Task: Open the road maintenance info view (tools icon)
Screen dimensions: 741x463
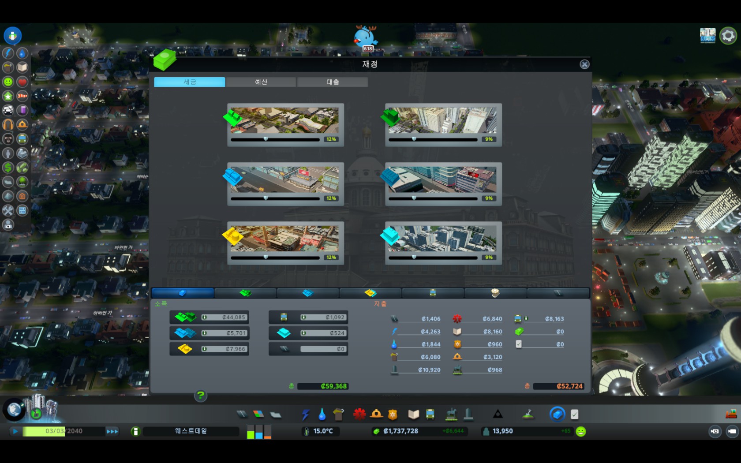Action: (x=8, y=210)
